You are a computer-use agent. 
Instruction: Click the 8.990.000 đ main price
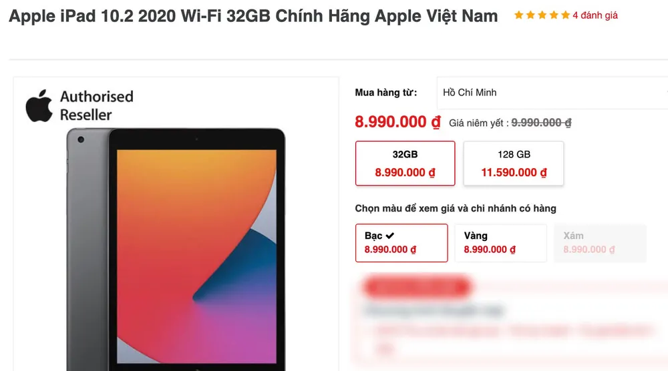pos(398,122)
